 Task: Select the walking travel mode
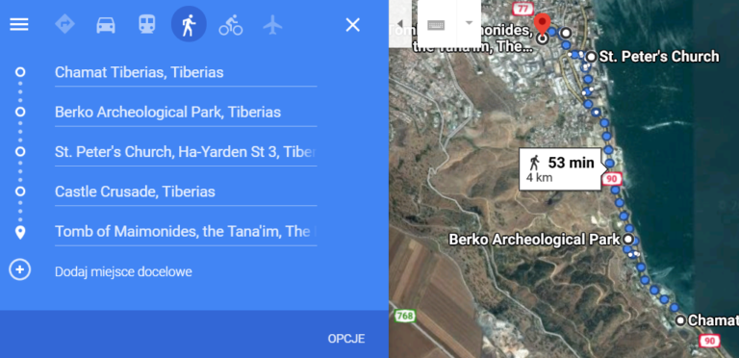coord(189,24)
